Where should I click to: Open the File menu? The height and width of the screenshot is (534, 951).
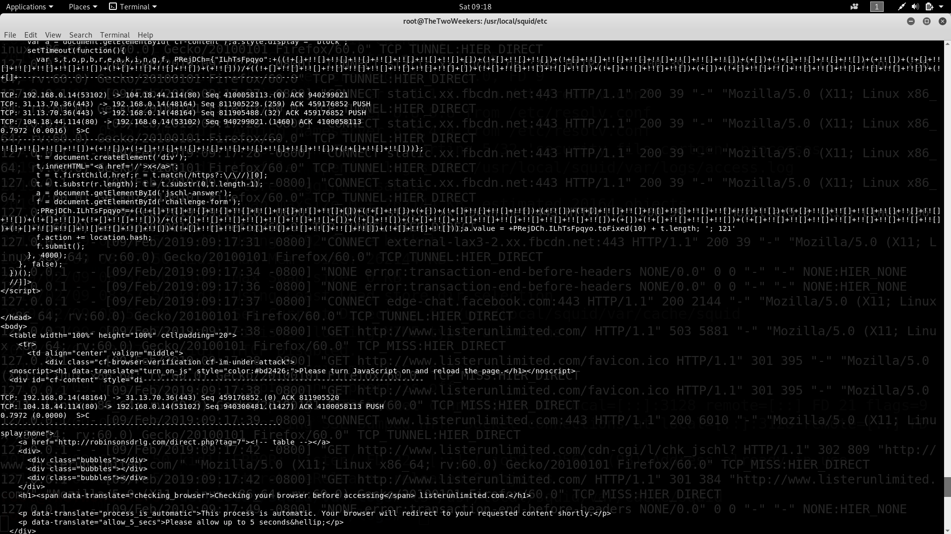click(x=10, y=35)
